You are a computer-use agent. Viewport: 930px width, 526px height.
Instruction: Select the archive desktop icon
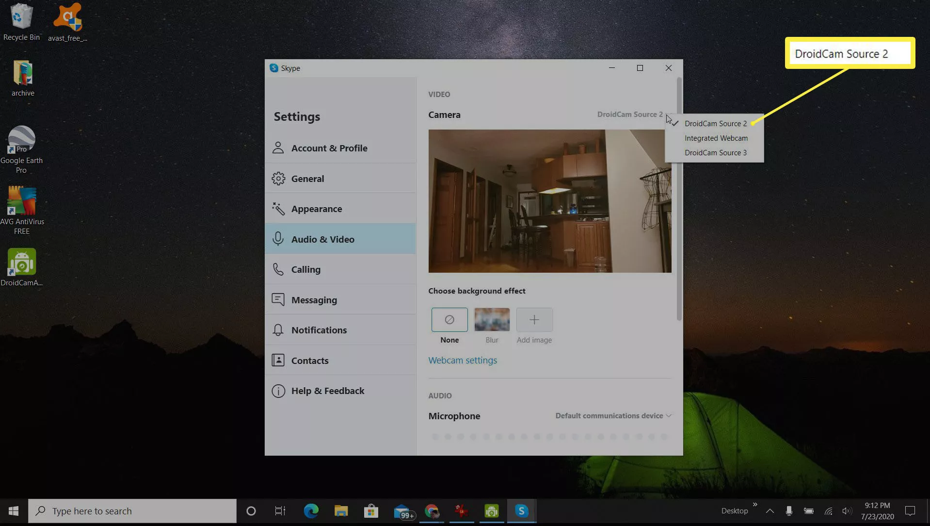[x=23, y=79]
